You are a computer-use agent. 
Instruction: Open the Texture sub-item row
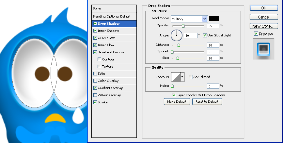click(114, 67)
